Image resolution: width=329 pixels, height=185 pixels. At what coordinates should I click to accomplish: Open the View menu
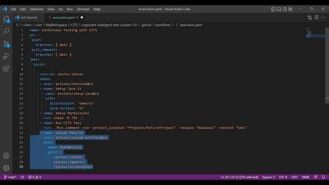(x=51, y=9)
